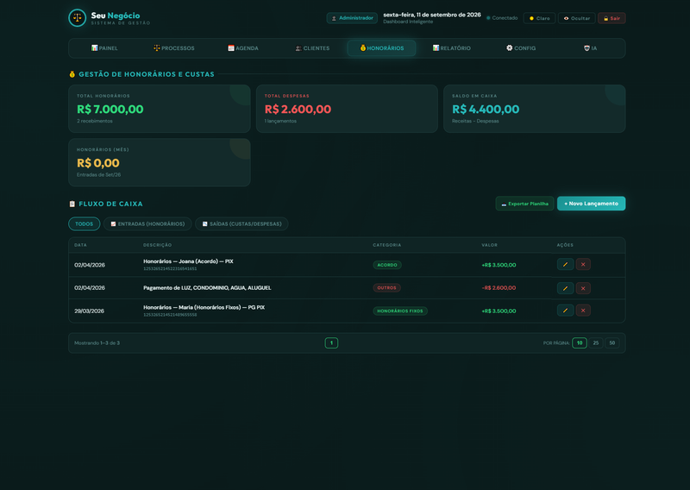
Task: Open the Config tab
Action: (x=521, y=48)
